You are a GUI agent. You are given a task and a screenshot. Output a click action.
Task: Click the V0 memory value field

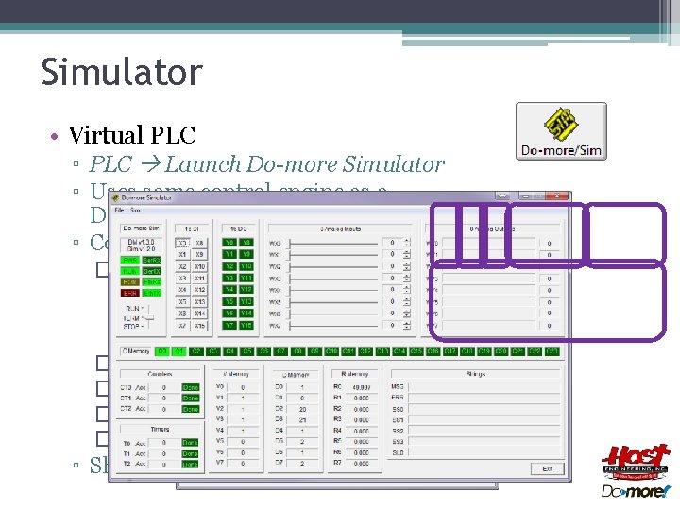(x=243, y=387)
